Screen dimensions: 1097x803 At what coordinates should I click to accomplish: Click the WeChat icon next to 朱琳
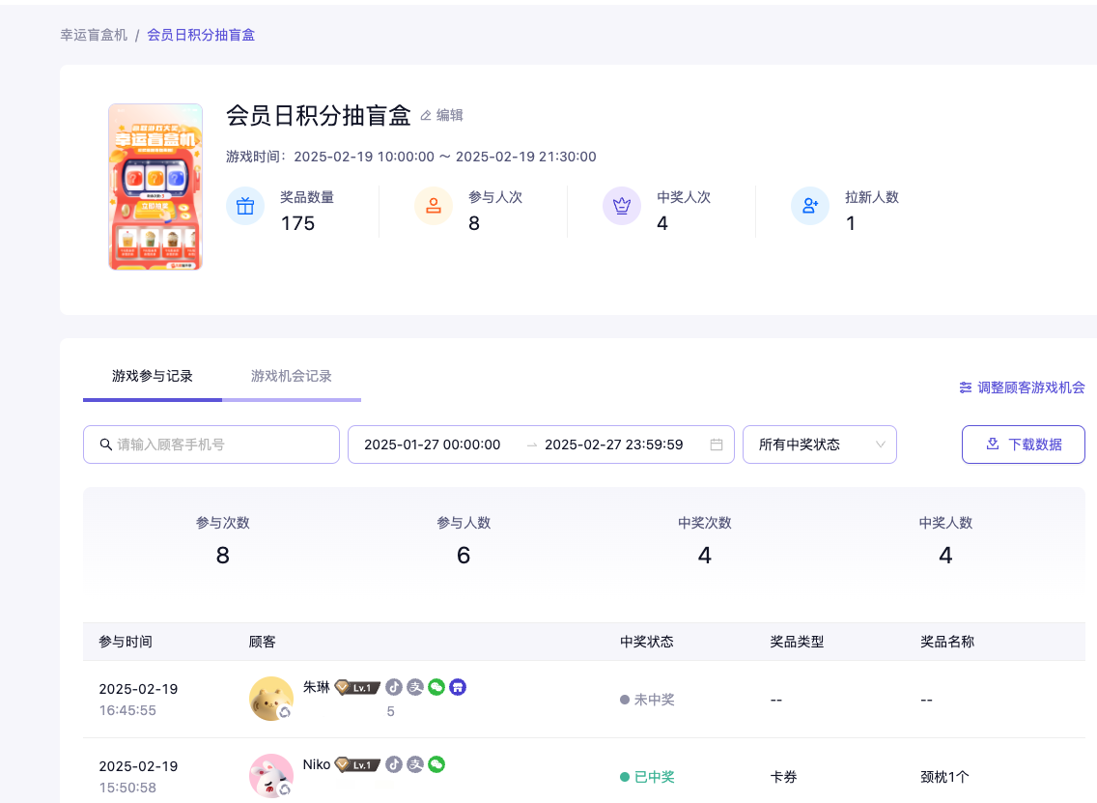click(436, 687)
